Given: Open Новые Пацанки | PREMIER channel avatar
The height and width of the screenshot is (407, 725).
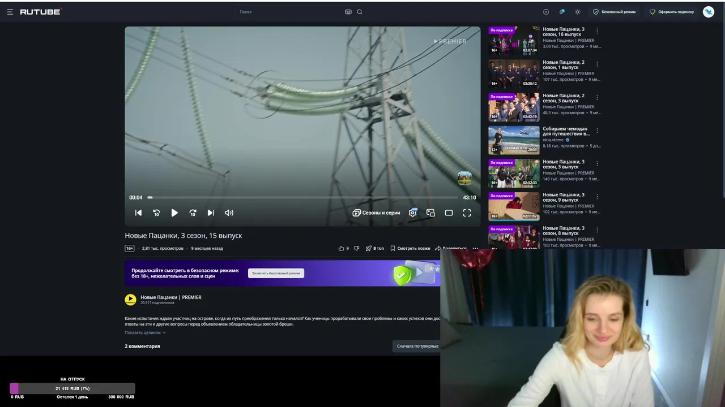Looking at the screenshot, I should click(130, 300).
